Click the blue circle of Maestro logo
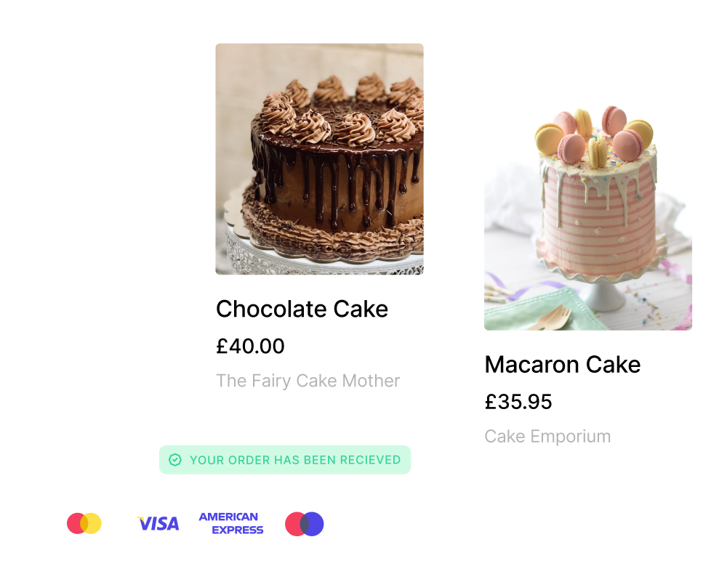Screen dimensions: 727x582 tap(313, 524)
